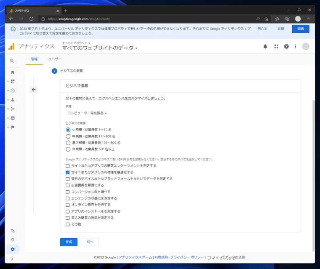Viewport: 320px width, 269px height.
Task: Click the notifications bell icon
Action: coord(265,47)
